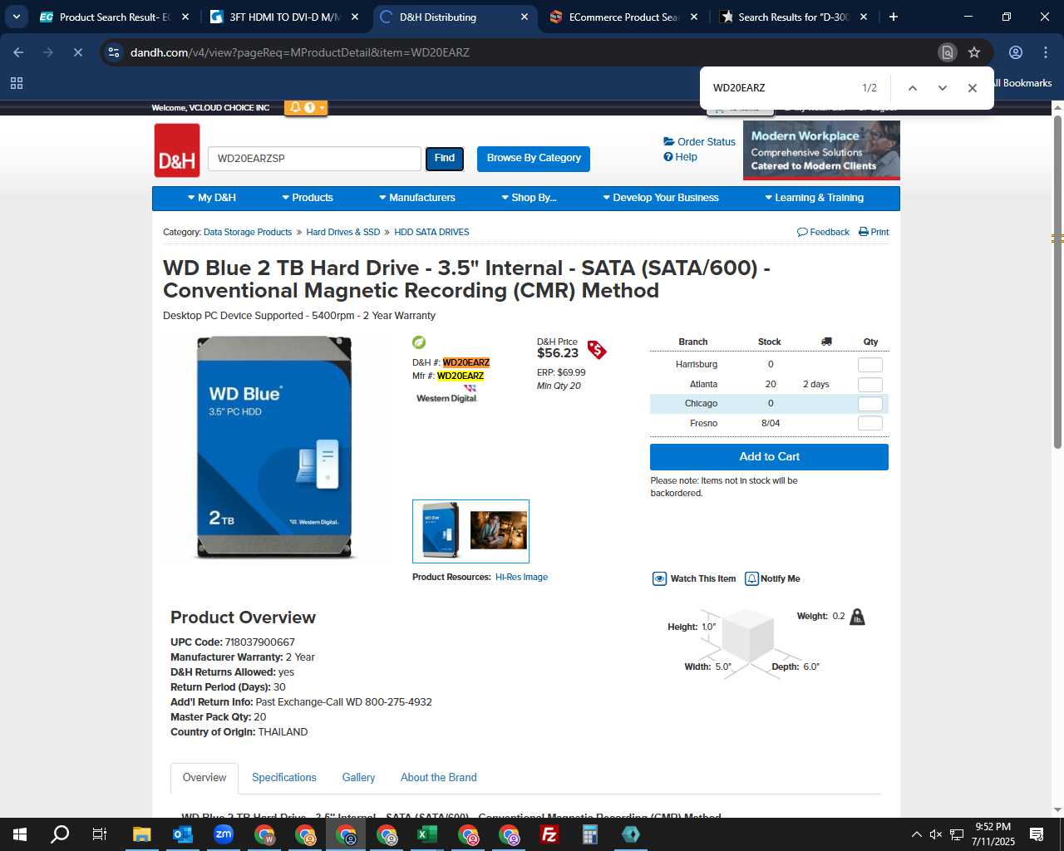Close the find bar
1064x851 pixels.
[x=973, y=88]
